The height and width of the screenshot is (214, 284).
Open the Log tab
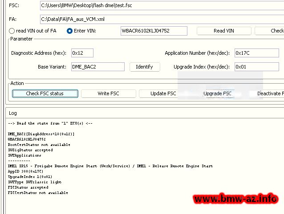(13, 113)
